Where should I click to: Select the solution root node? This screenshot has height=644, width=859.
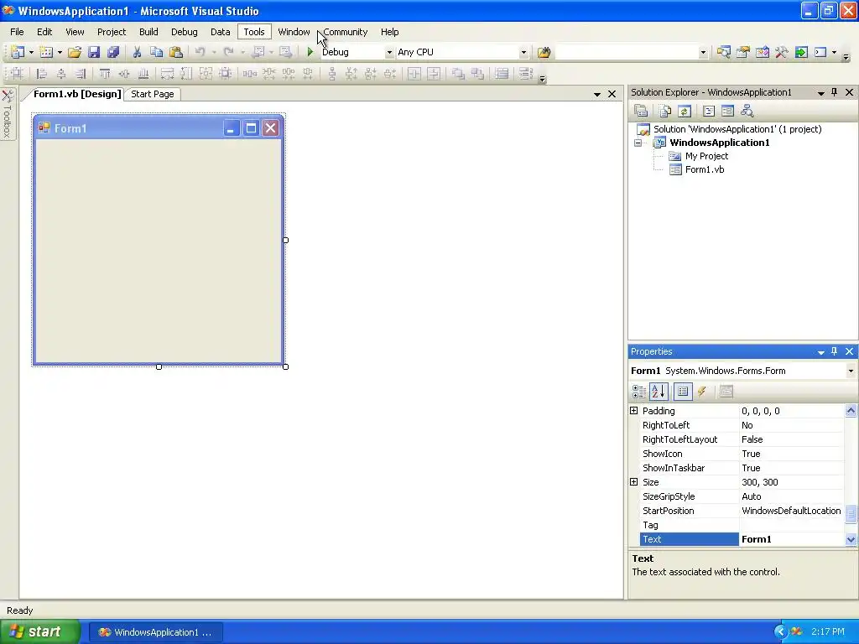click(x=737, y=129)
